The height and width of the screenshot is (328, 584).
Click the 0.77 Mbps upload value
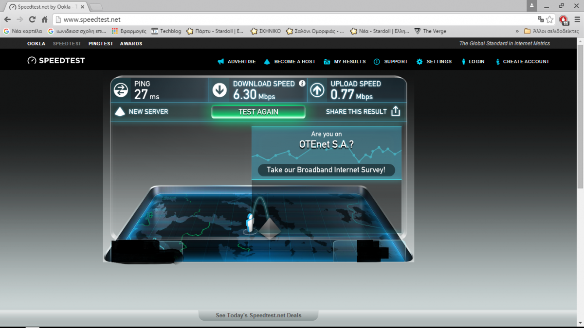pos(352,95)
